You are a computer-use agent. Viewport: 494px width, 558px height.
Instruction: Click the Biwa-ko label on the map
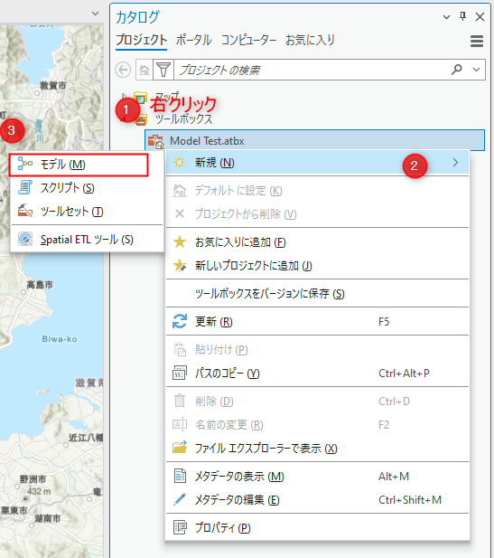pyautogui.click(x=60, y=339)
